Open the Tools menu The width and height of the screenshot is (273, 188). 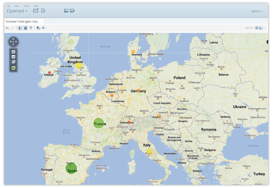(26, 6)
